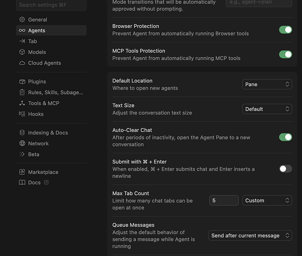Click the Search settings field
The height and width of the screenshot is (256, 302).
click(51, 5)
